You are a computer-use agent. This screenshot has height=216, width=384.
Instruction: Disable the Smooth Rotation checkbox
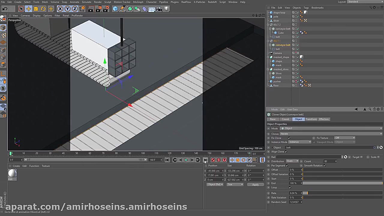(324, 166)
